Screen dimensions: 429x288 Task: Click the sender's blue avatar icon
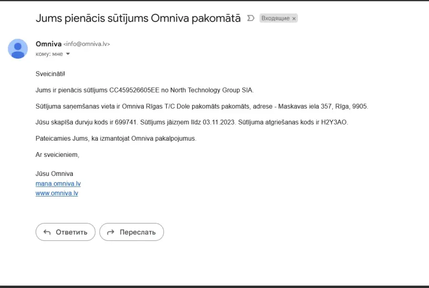point(18,49)
